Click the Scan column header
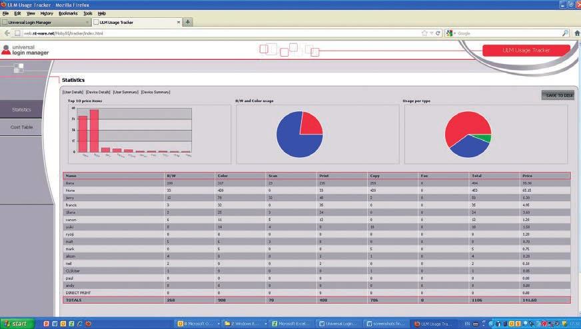This screenshot has width=581, height=329. tap(273, 176)
